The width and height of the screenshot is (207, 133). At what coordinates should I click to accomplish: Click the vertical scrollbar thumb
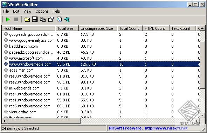(202, 65)
